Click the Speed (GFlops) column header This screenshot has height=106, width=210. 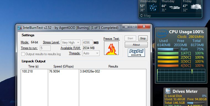tap(63, 66)
